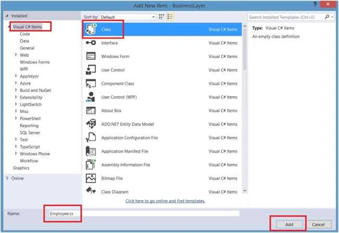Select the Class template icon
This screenshot has width=339, height=233.
[x=91, y=29]
